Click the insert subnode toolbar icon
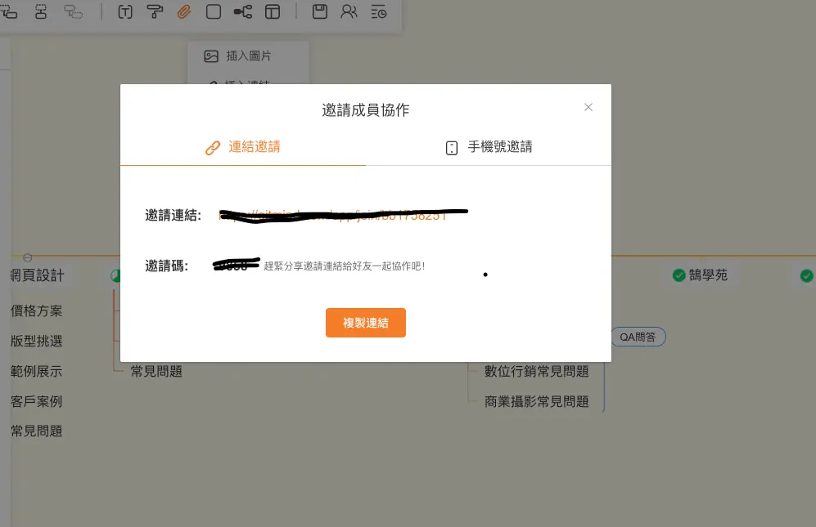Viewport: 816px width, 527px height. (9, 12)
